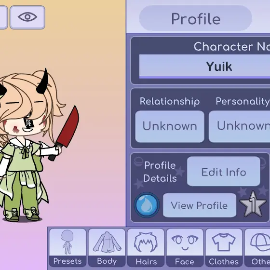Click the Edit Info button
The image size is (270, 270).
pyautogui.click(x=224, y=172)
